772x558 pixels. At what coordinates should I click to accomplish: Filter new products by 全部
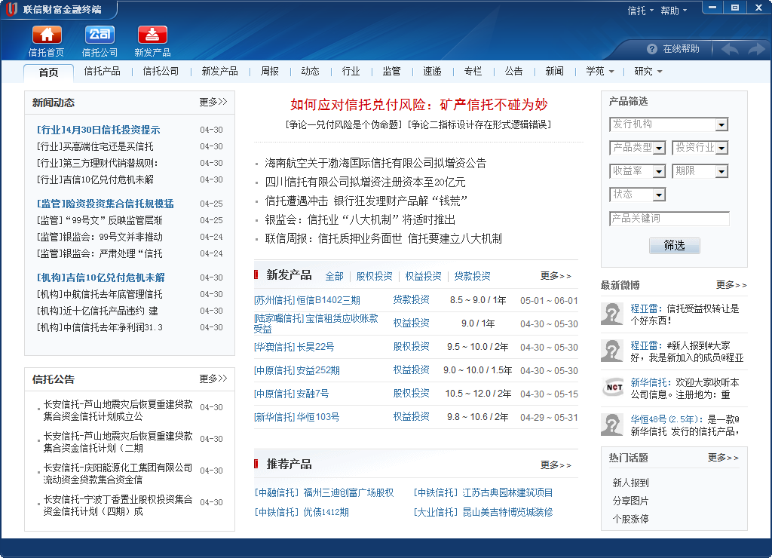pos(334,276)
